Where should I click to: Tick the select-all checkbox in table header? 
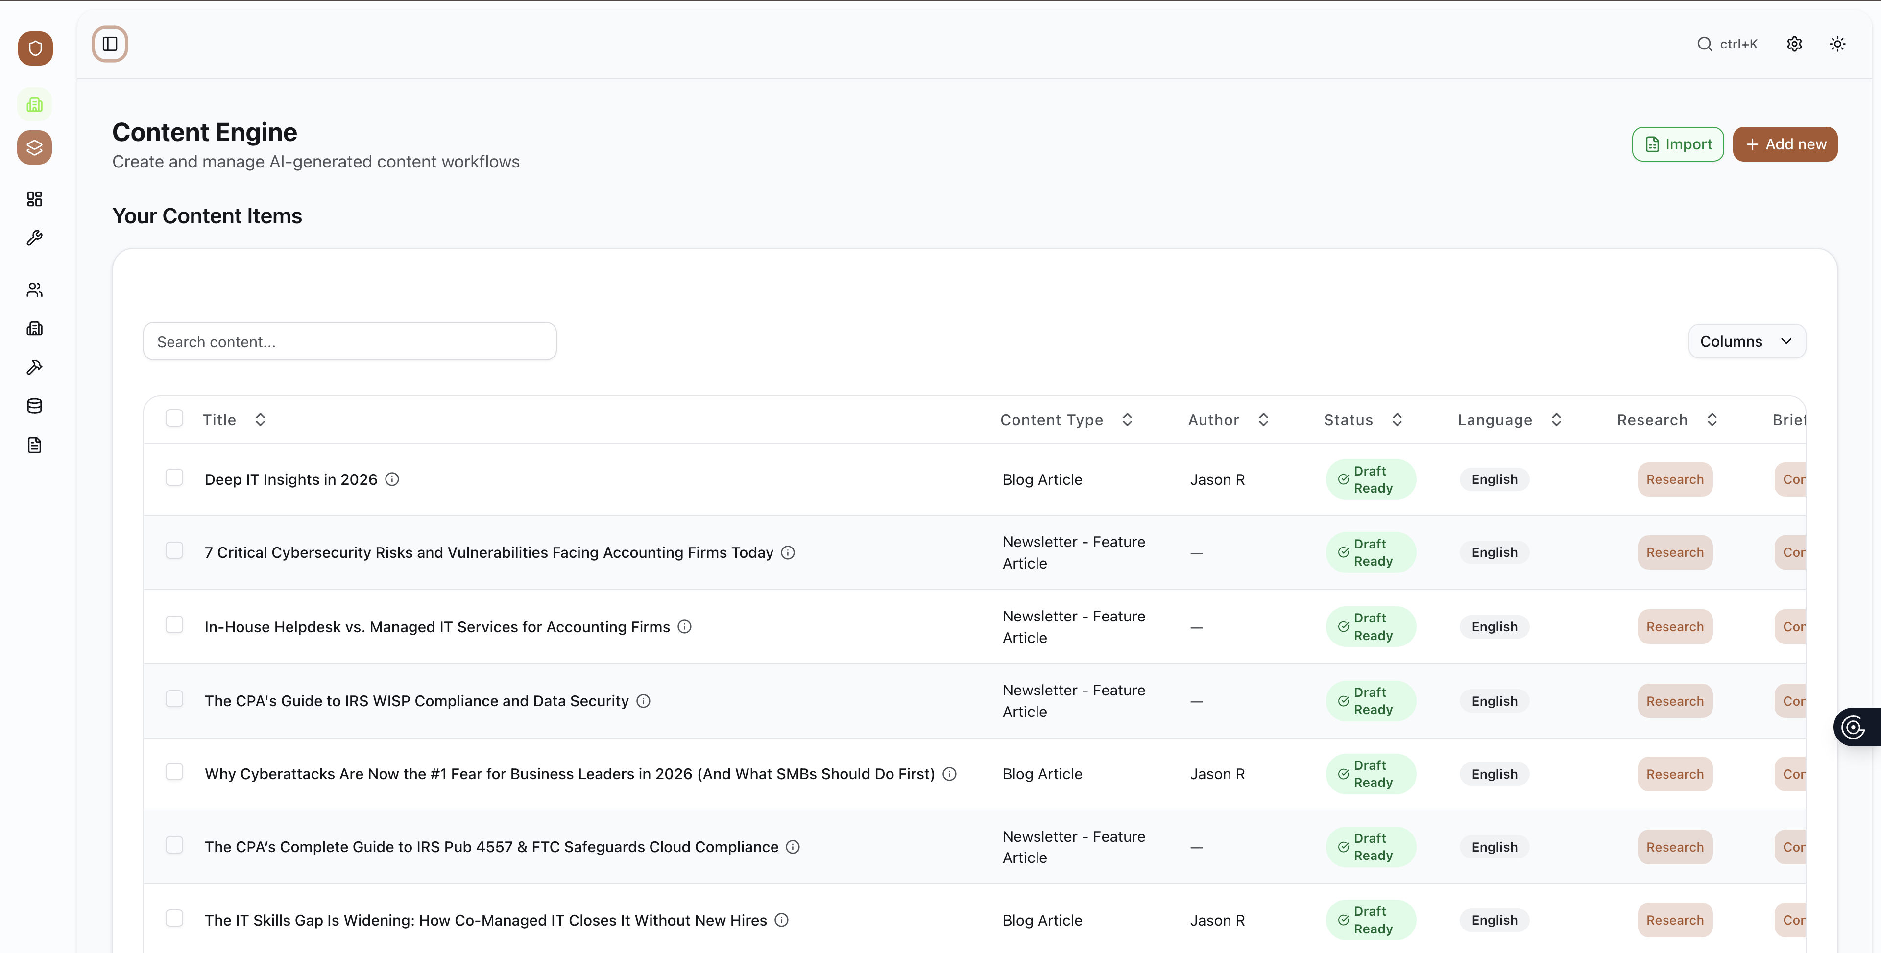coord(174,418)
